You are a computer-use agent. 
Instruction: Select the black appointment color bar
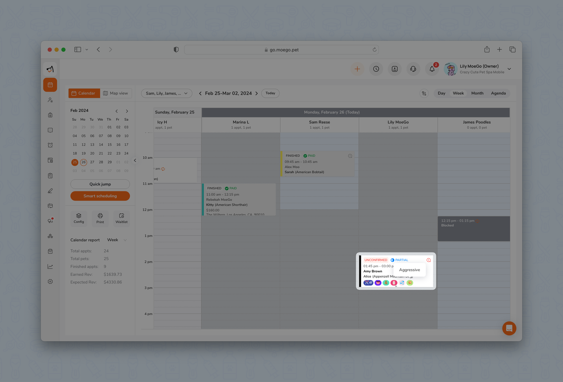[x=360, y=271]
